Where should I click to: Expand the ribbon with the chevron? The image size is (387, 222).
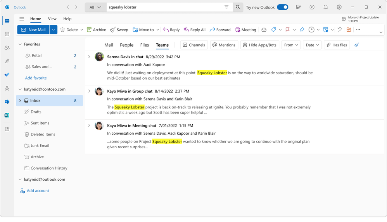(x=381, y=32)
